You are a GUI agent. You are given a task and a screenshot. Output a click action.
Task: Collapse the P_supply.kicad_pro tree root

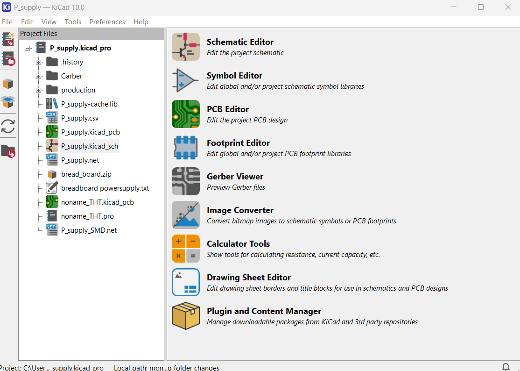pos(28,49)
